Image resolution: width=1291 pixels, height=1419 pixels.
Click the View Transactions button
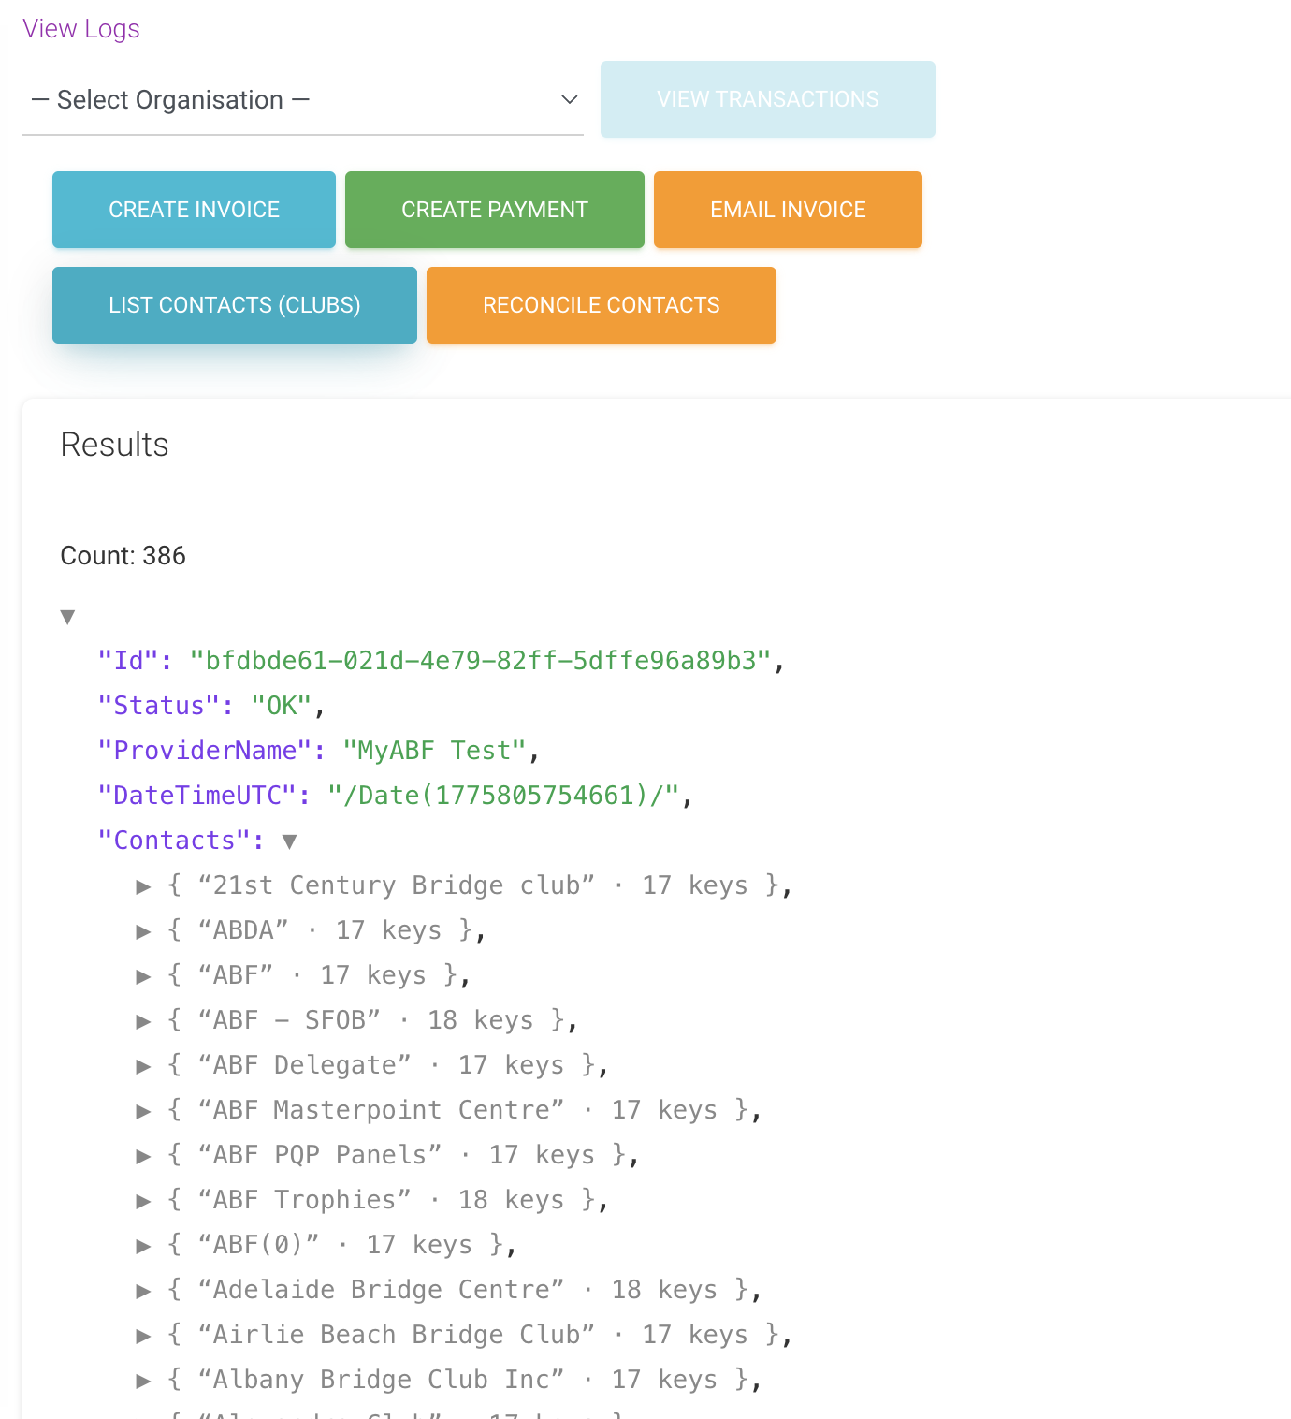click(767, 99)
